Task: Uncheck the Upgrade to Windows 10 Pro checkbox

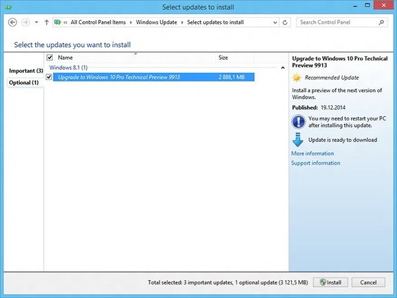Action: 49,77
